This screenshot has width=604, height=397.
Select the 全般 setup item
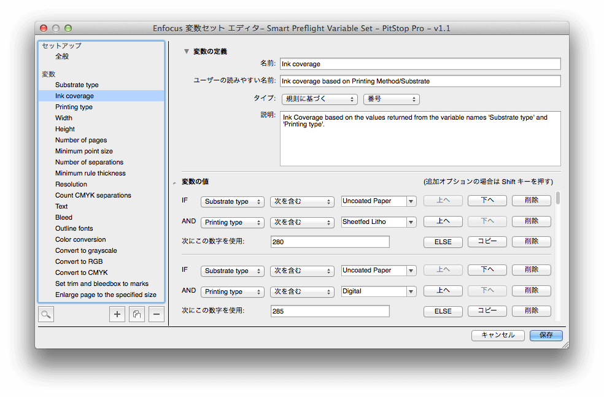click(62, 56)
